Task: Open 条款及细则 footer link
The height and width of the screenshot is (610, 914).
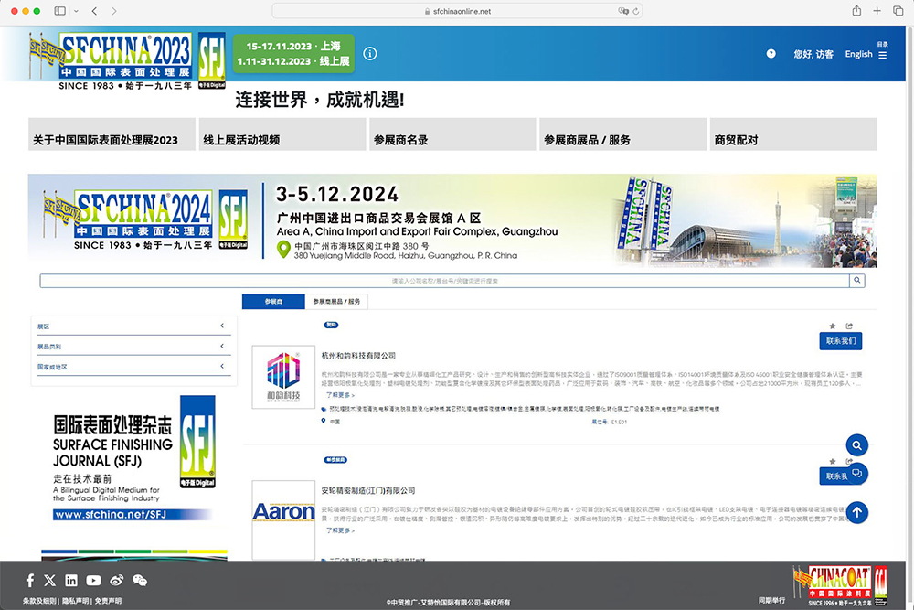Action: pos(39,601)
